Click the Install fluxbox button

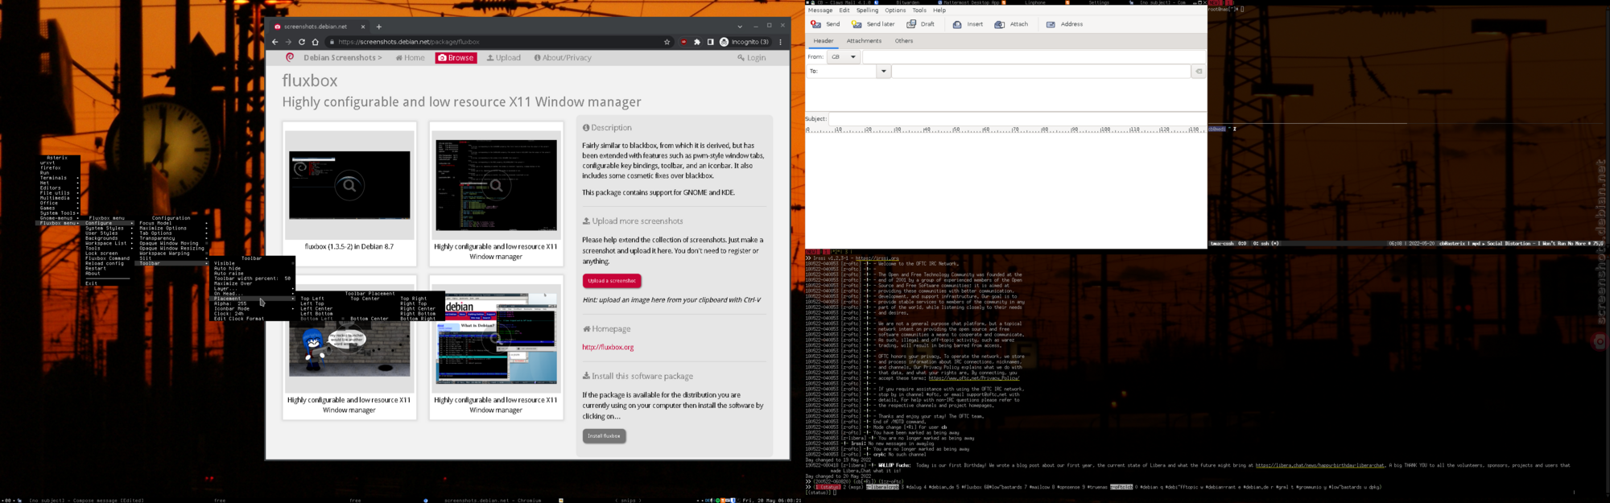pos(604,435)
